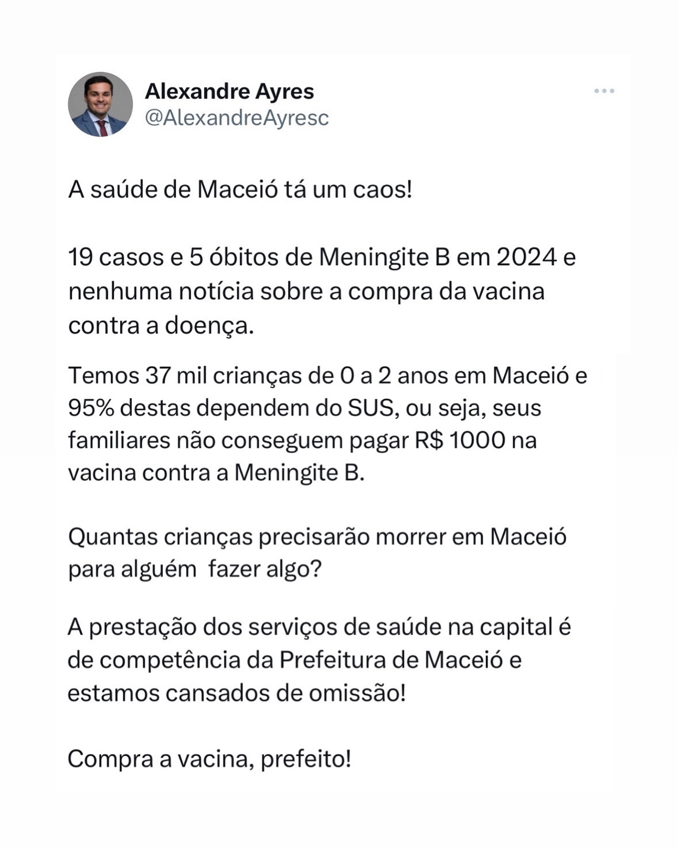Click the line "nenhuma notícia sobre a compra da vacina"
This screenshot has width=678, height=848.
coord(307,292)
